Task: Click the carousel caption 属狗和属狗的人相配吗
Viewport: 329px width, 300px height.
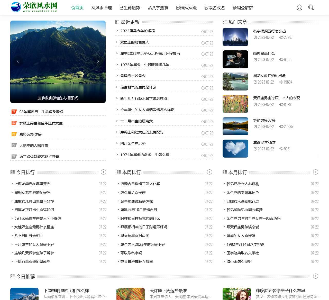Action: tap(59, 98)
